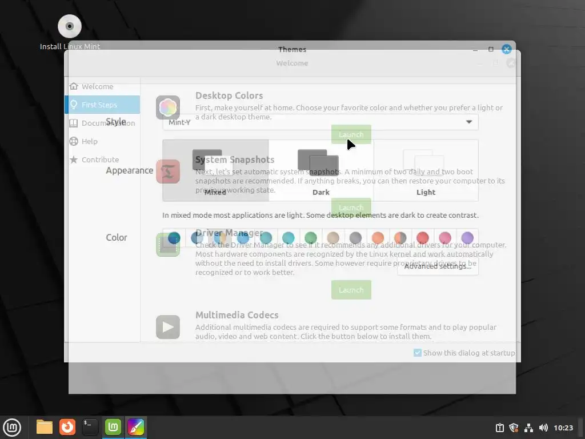Open Documentation in the sidebar
585x439 pixels.
(102, 123)
